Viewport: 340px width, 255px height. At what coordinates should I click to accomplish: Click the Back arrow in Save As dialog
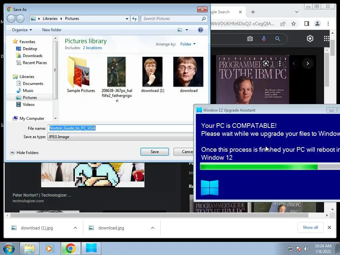coord(11,19)
